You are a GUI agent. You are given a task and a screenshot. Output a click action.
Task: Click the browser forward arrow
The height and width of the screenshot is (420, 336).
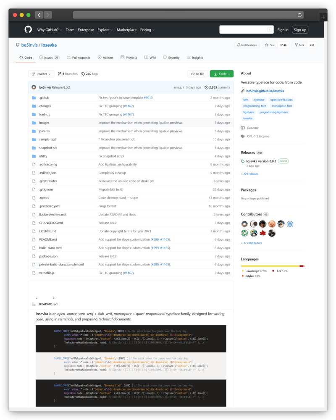coord(48,15)
